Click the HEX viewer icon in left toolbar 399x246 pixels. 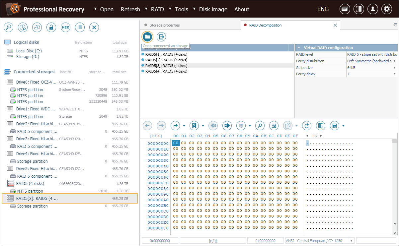66,28
